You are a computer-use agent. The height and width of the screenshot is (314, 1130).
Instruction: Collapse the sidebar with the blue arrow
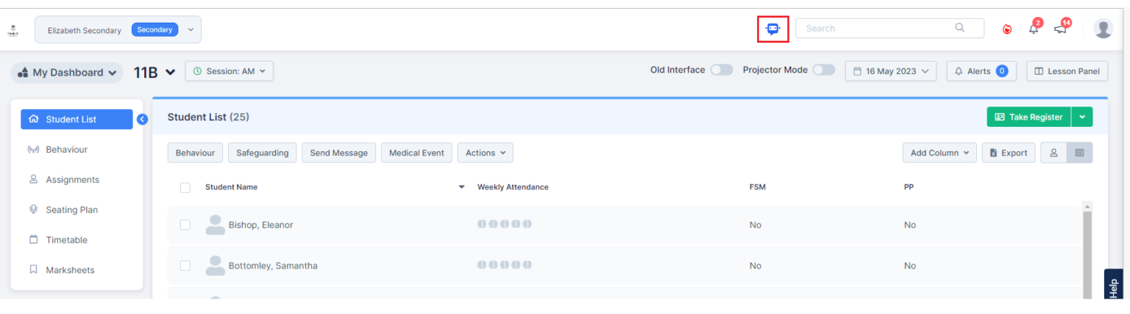(143, 120)
